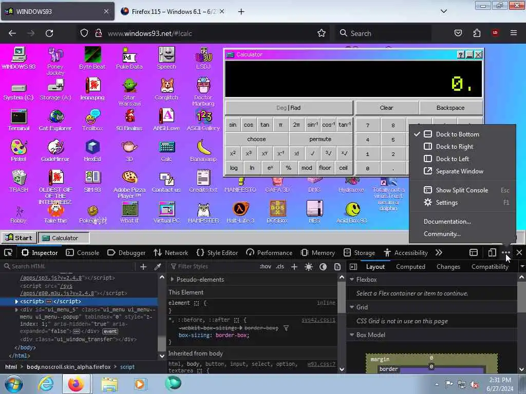Launch the DOSBox icon
Image resolution: width=526 pixels, height=394 pixels.
click(x=277, y=212)
